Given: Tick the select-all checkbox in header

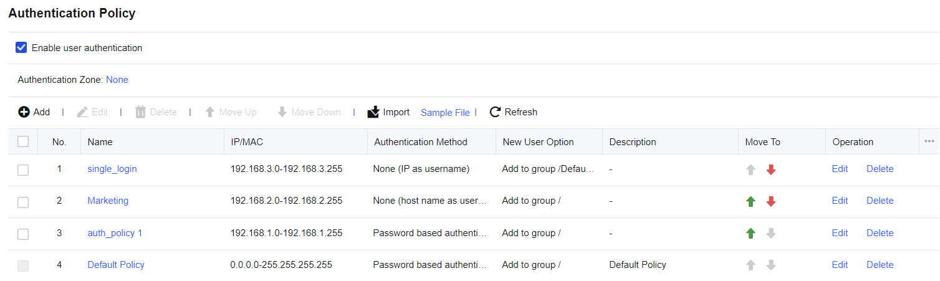Looking at the screenshot, I should 23,141.
